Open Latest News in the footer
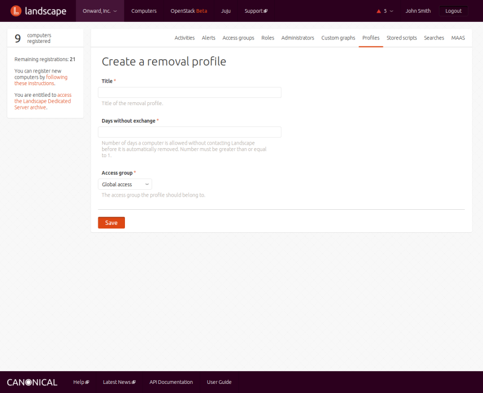The image size is (483, 393). pyautogui.click(x=118, y=382)
